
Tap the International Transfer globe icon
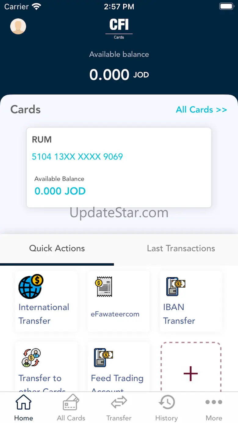click(x=31, y=286)
